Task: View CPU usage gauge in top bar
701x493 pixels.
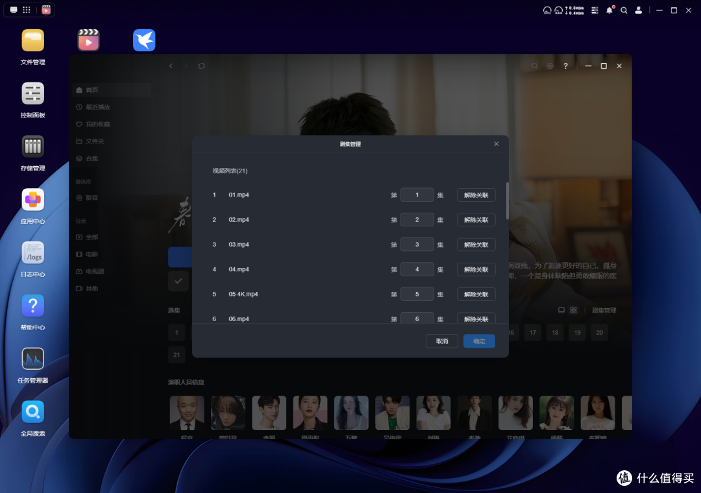Action: pyautogui.click(x=547, y=10)
